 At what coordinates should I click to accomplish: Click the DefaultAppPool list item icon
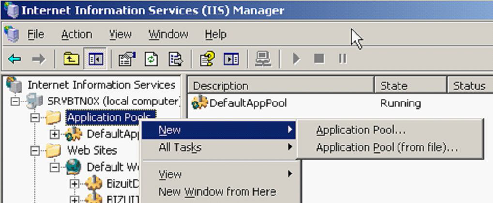(200, 102)
